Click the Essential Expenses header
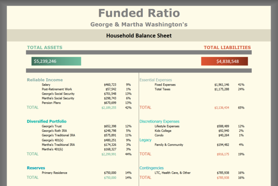Image resolution: width=278 pixels, height=186 pixels. [156, 80]
